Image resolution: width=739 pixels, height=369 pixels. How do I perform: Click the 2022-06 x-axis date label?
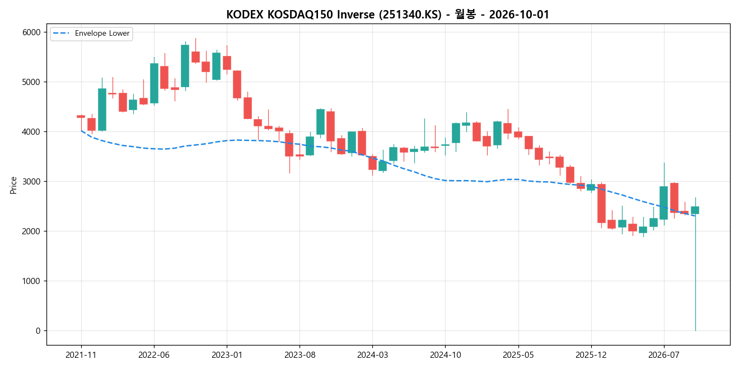click(x=154, y=354)
